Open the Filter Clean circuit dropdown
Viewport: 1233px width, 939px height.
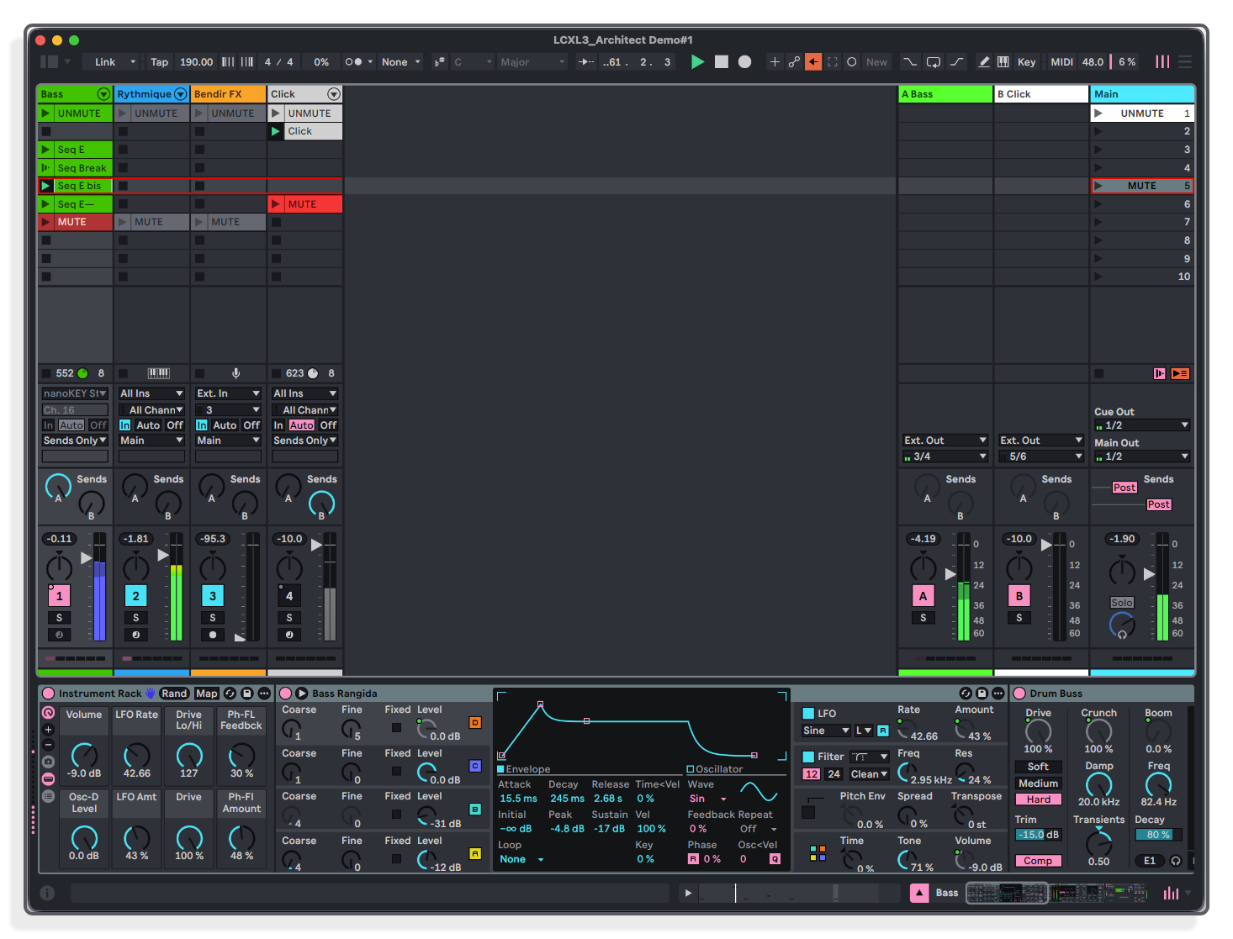tap(869, 774)
